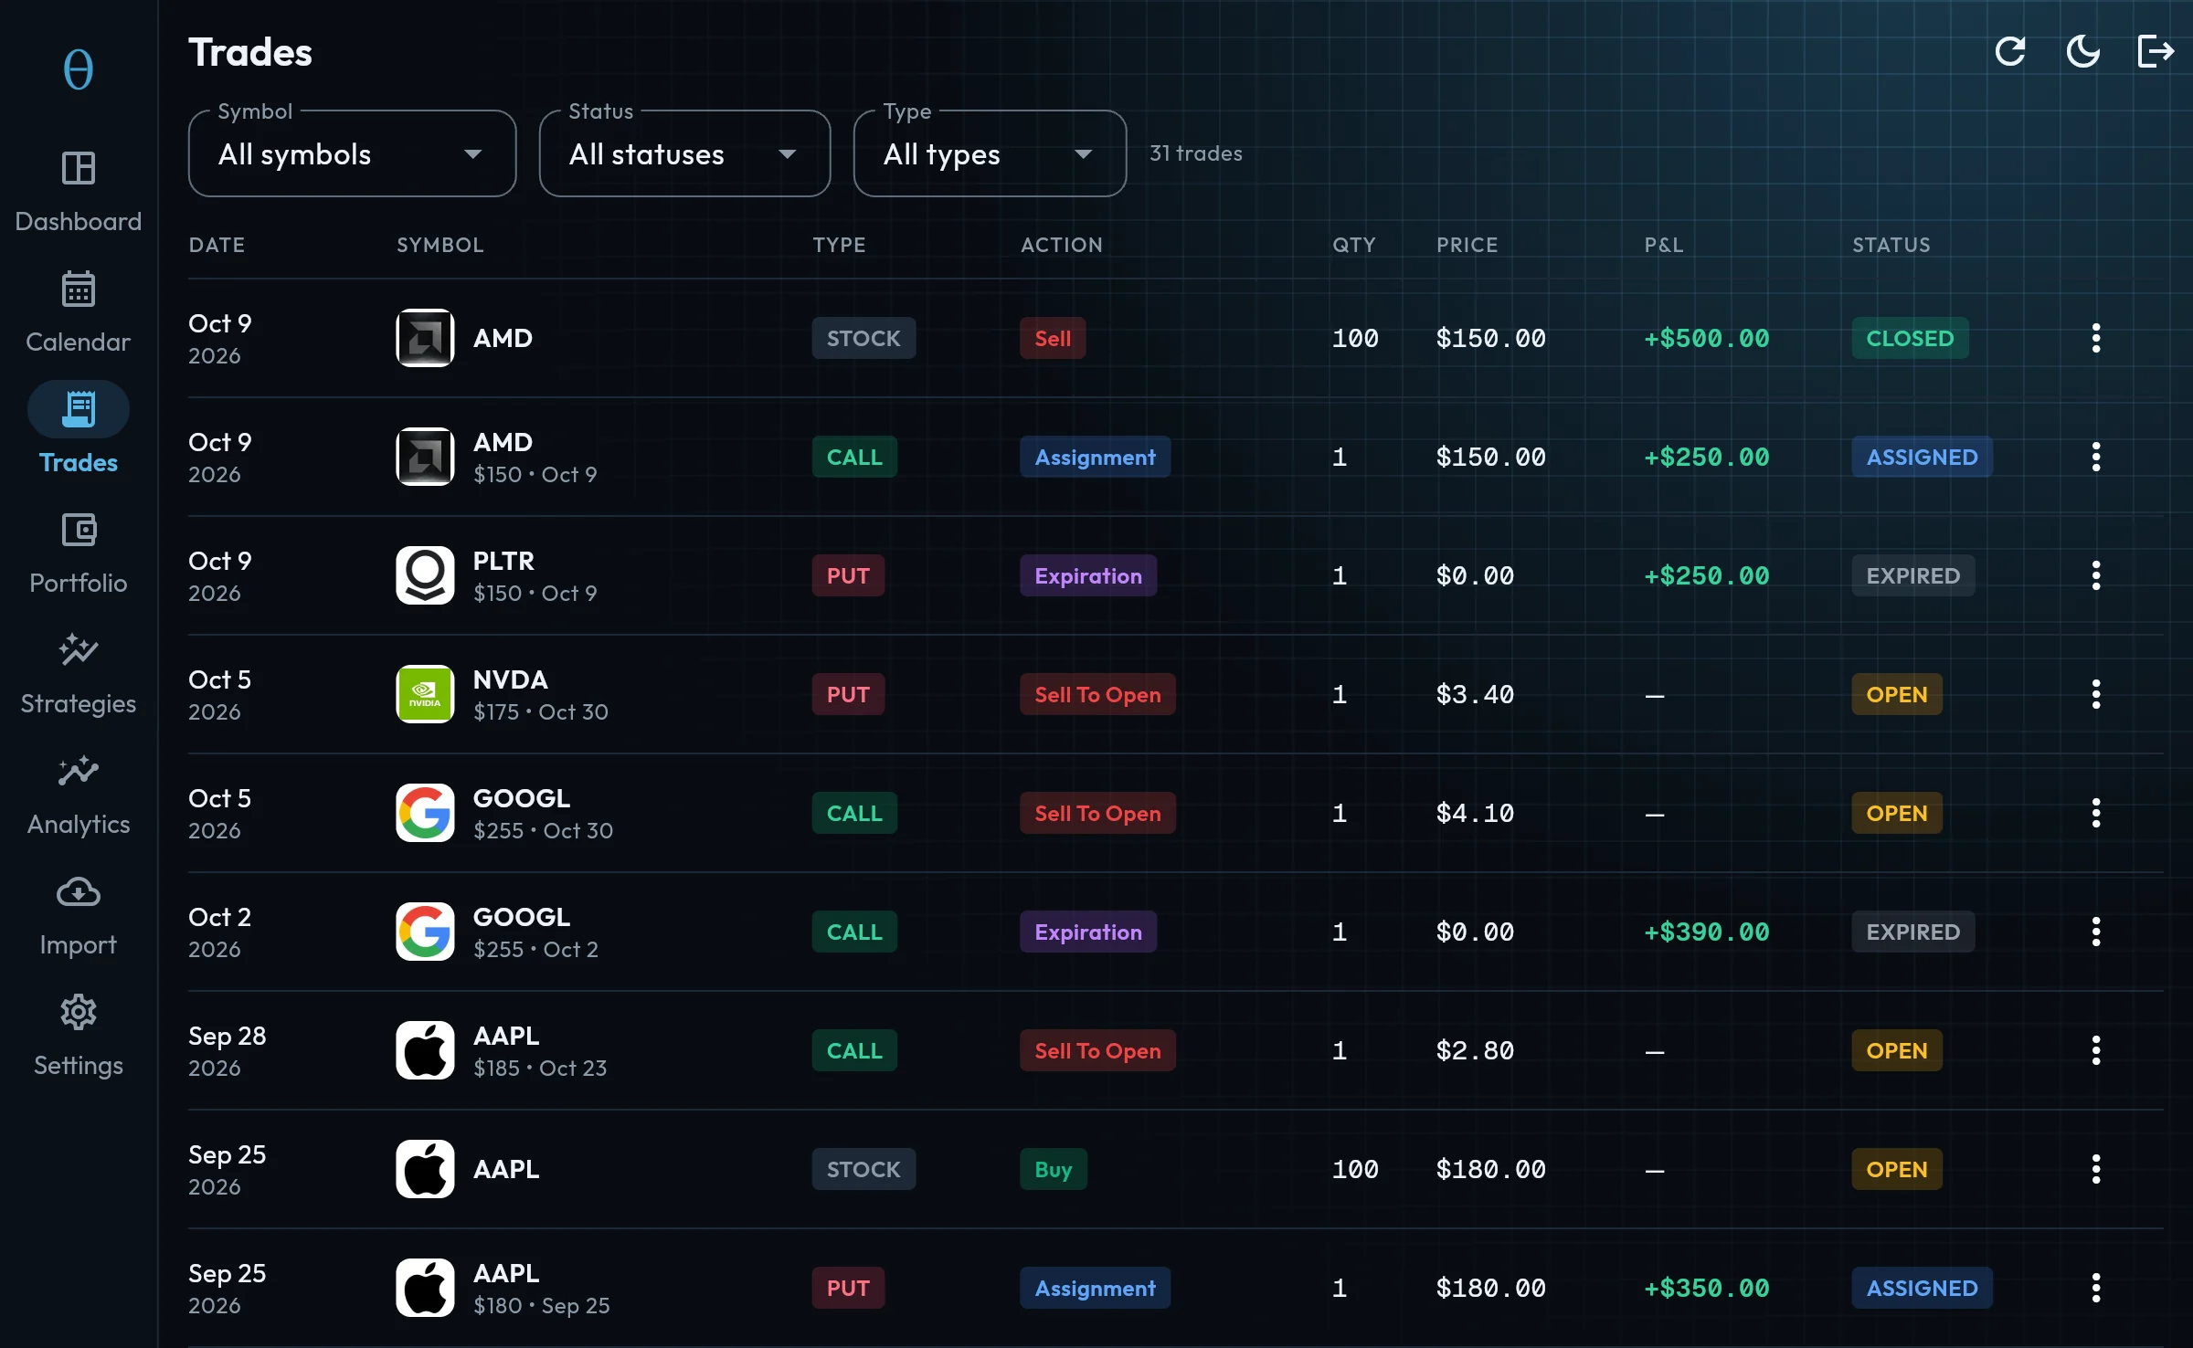The image size is (2193, 1348).
Task: Open more options for AAPL $2.80 call row
Action: (x=2096, y=1050)
